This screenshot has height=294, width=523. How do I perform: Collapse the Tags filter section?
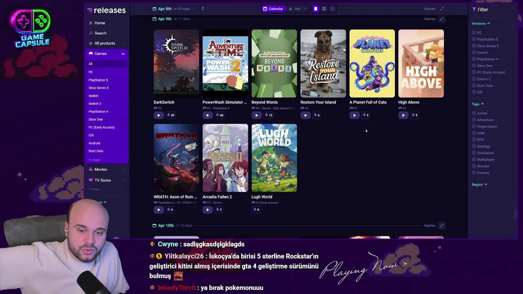tap(478, 104)
